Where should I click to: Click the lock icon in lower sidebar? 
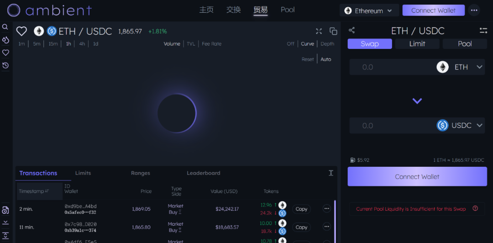click(x=5, y=210)
